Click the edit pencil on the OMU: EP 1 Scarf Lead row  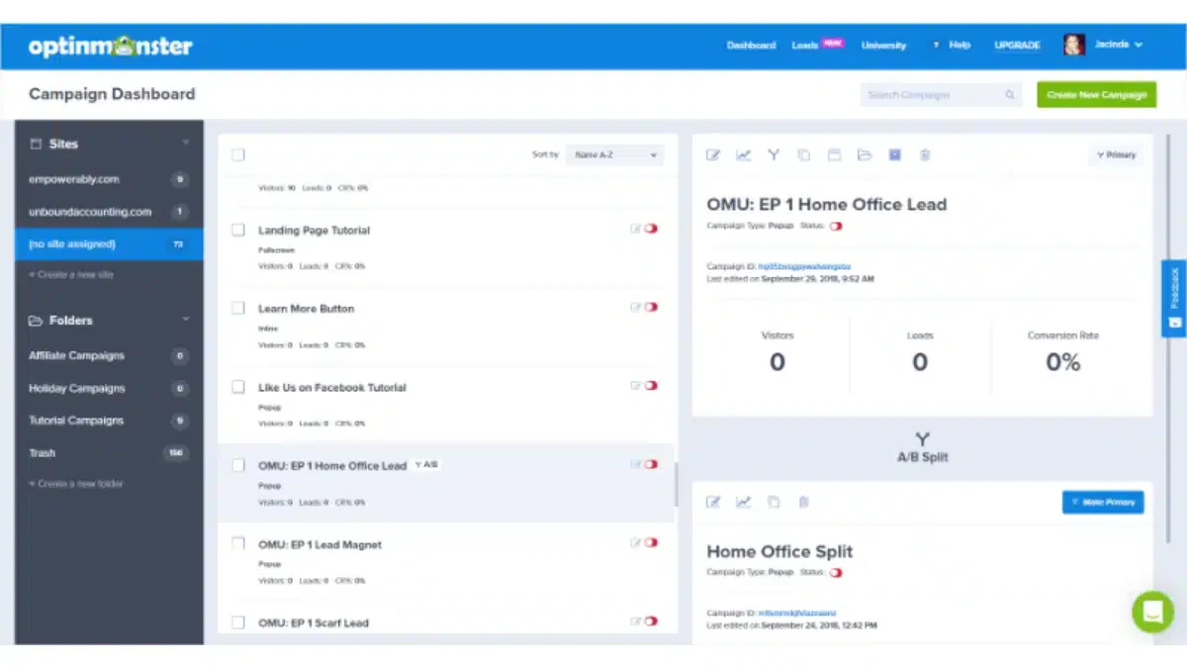636,621
